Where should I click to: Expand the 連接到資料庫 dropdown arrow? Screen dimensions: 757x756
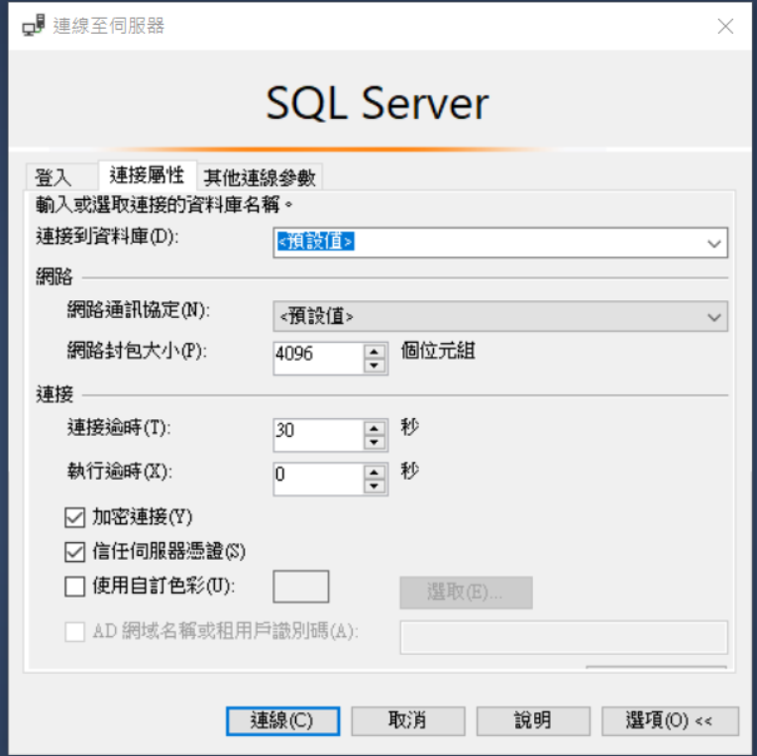[714, 243]
